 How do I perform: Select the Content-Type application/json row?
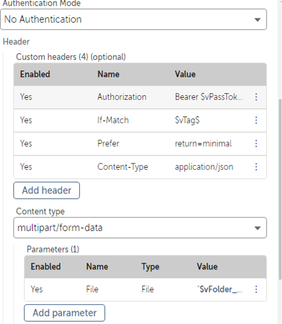(140, 167)
